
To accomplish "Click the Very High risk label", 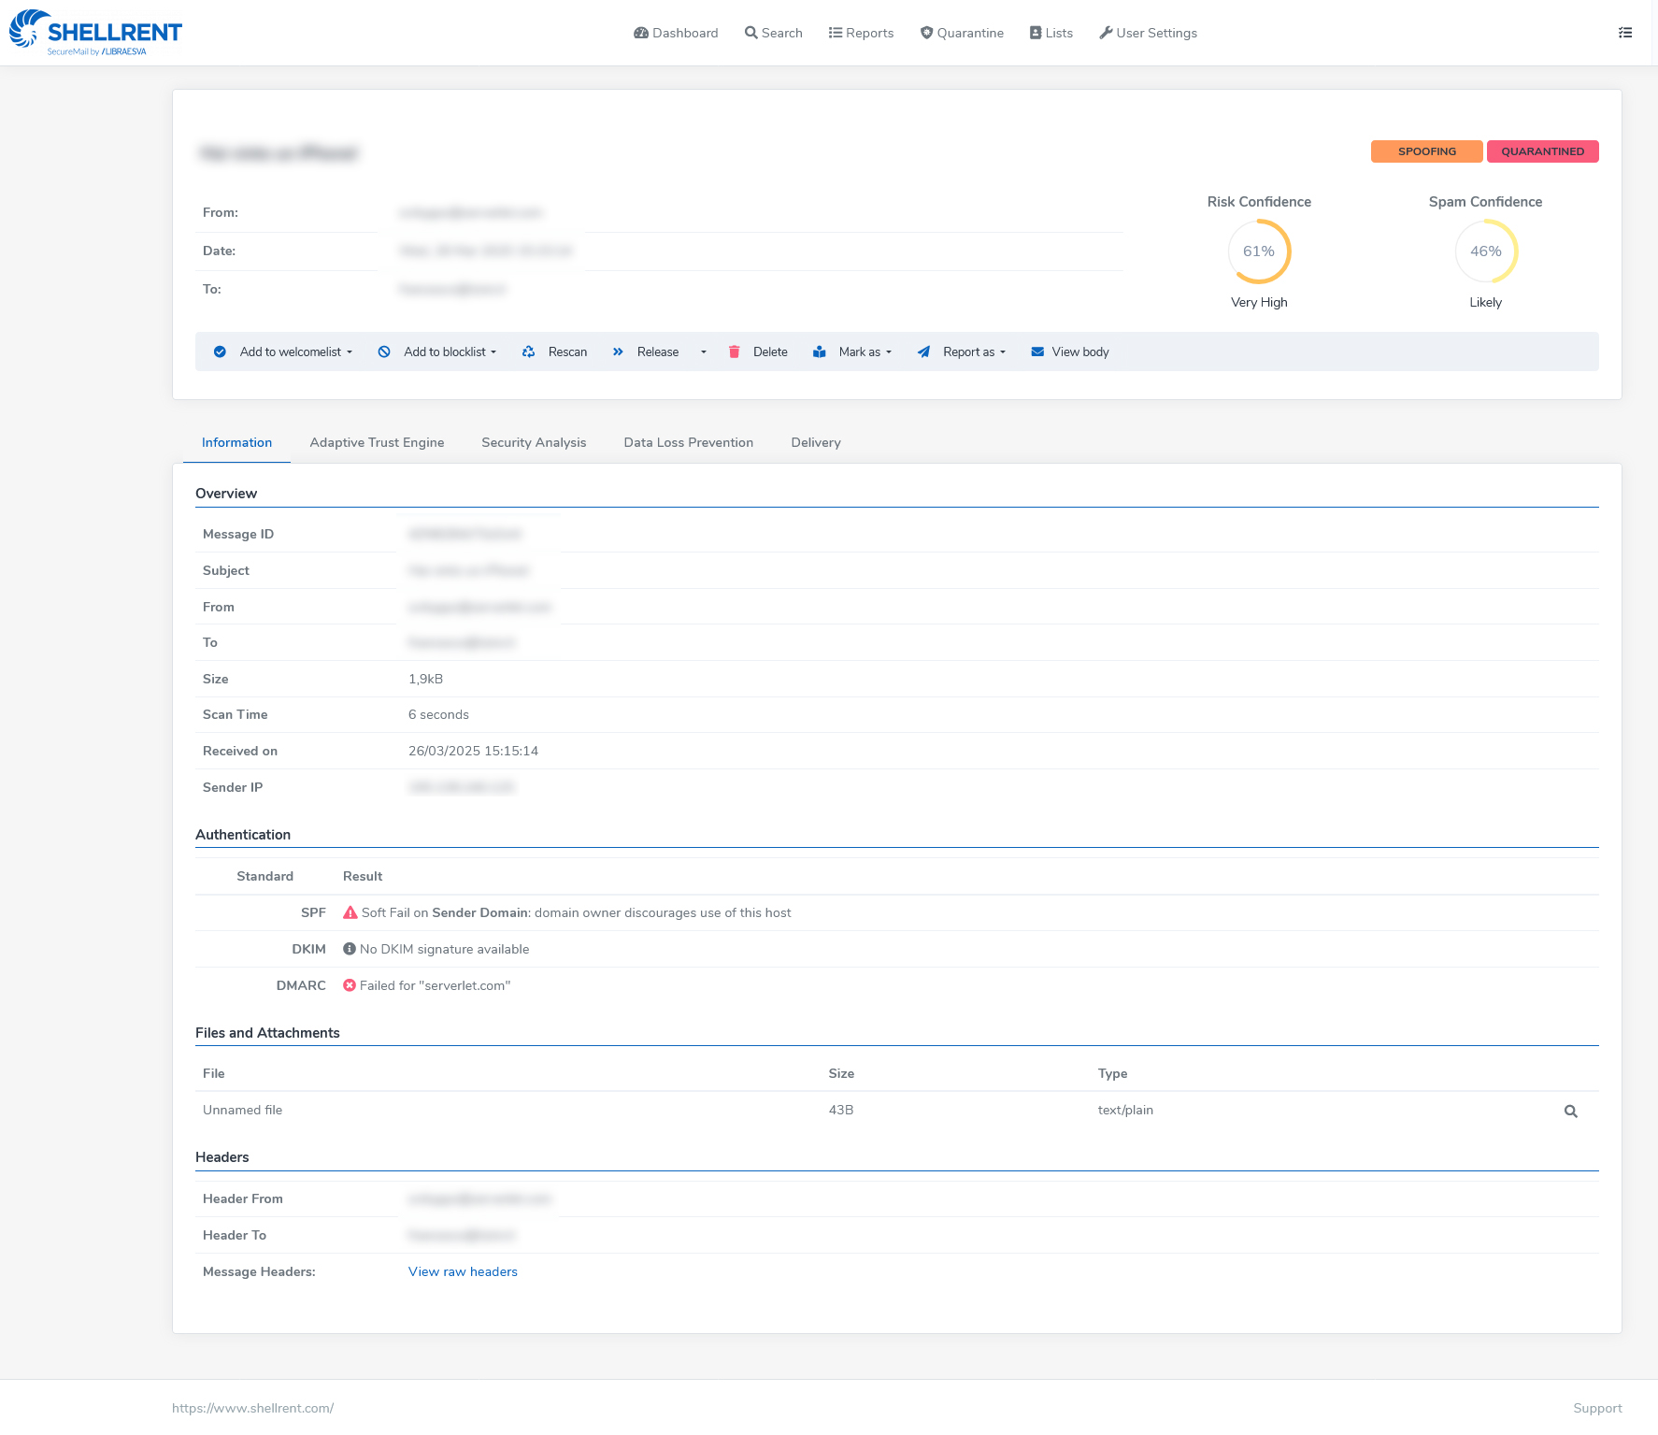I will coord(1259,303).
